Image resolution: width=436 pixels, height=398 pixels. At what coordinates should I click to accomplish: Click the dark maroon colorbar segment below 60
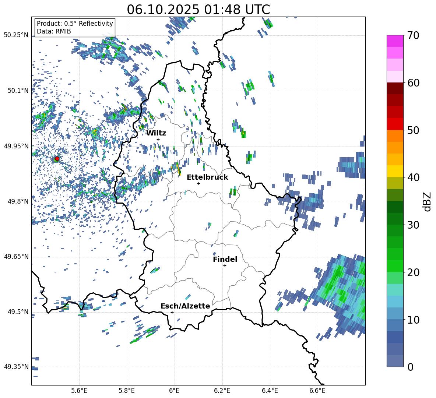pyautogui.click(x=395, y=88)
